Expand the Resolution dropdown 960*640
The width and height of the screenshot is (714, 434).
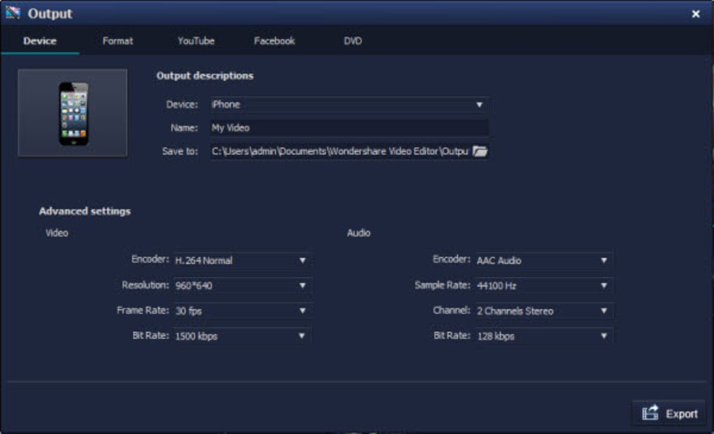tap(243, 285)
